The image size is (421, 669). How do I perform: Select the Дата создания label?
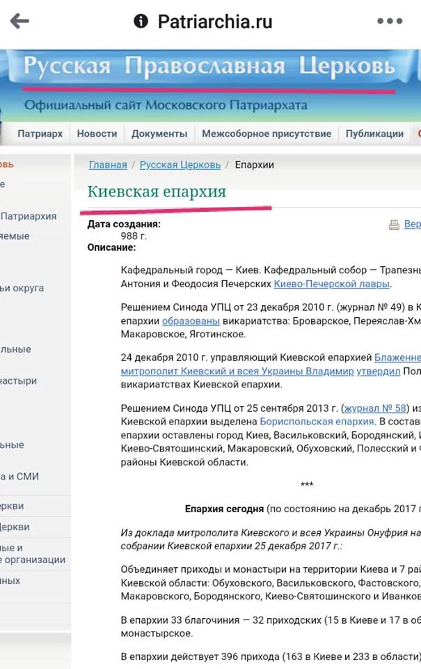124,224
